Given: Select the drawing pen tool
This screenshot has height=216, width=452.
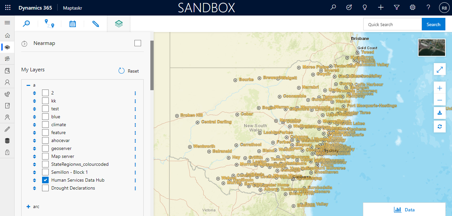Looking at the screenshot, I should point(96,23).
